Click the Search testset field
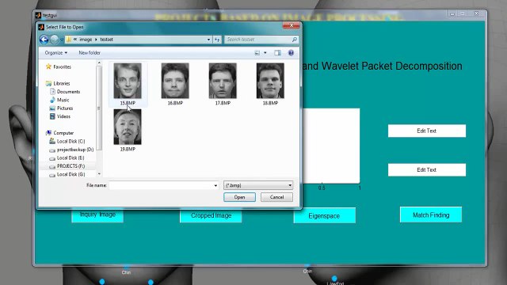The image size is (507, 285). 257,40
